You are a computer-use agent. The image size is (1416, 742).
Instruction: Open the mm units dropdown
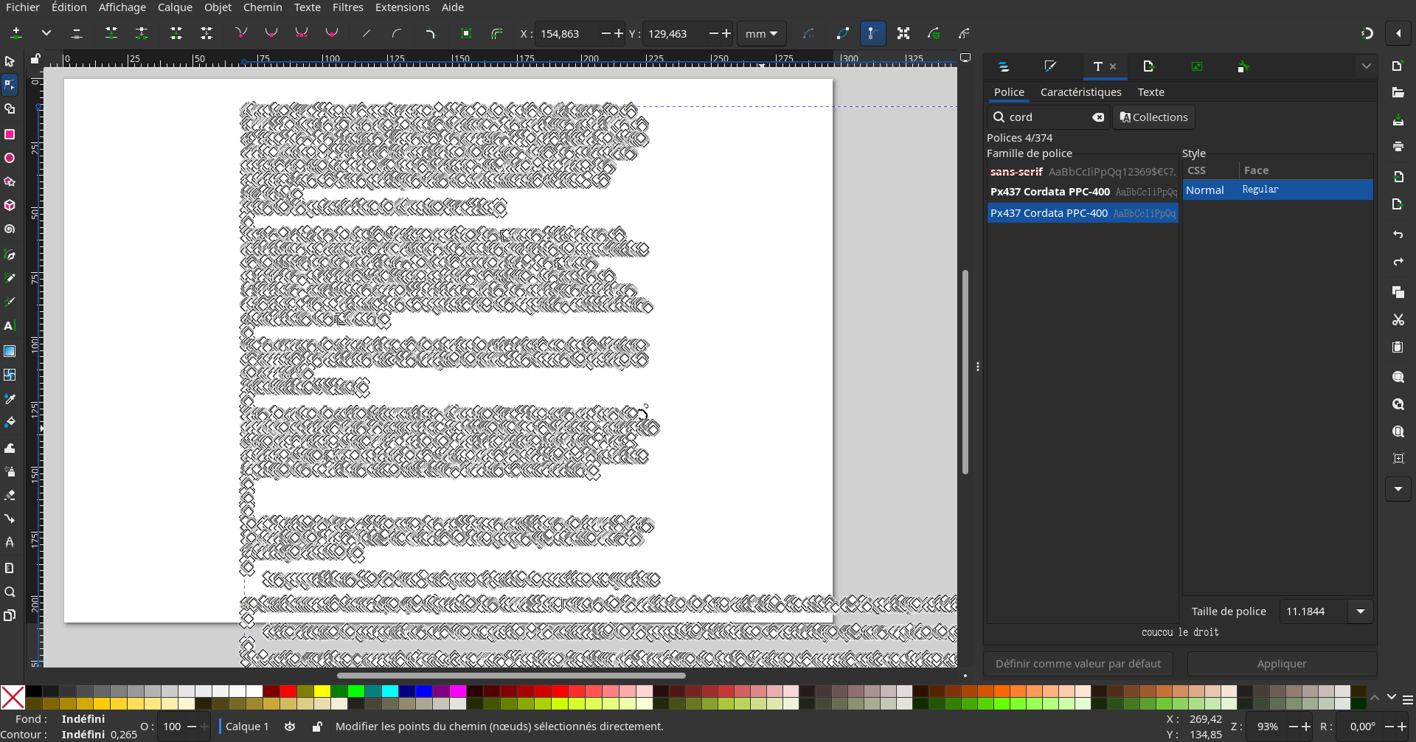tap(761, 34)
